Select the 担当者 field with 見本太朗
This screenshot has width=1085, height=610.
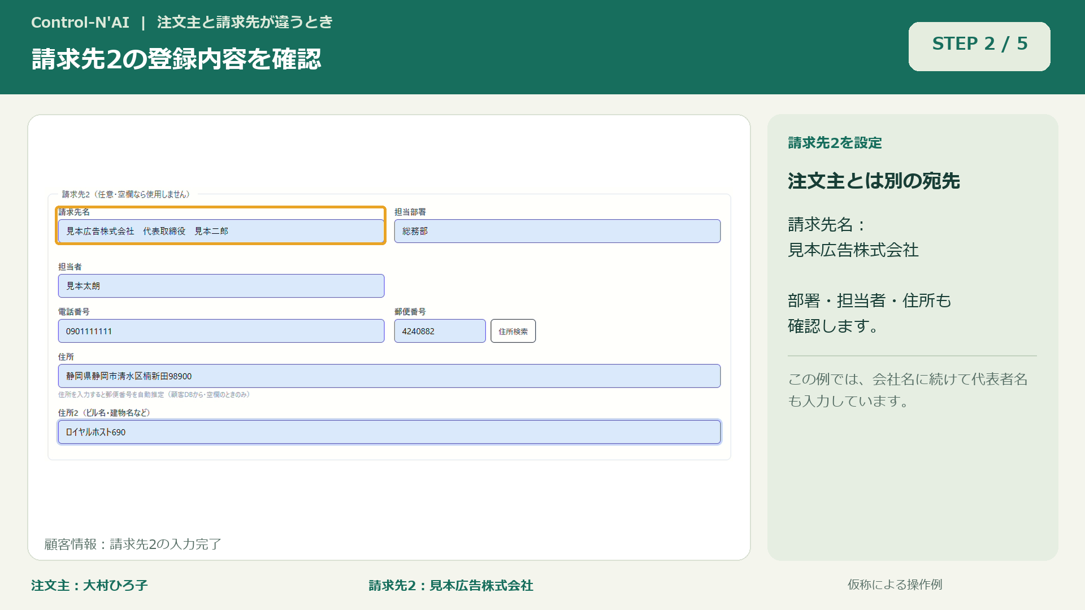click(x=221, y=286)
